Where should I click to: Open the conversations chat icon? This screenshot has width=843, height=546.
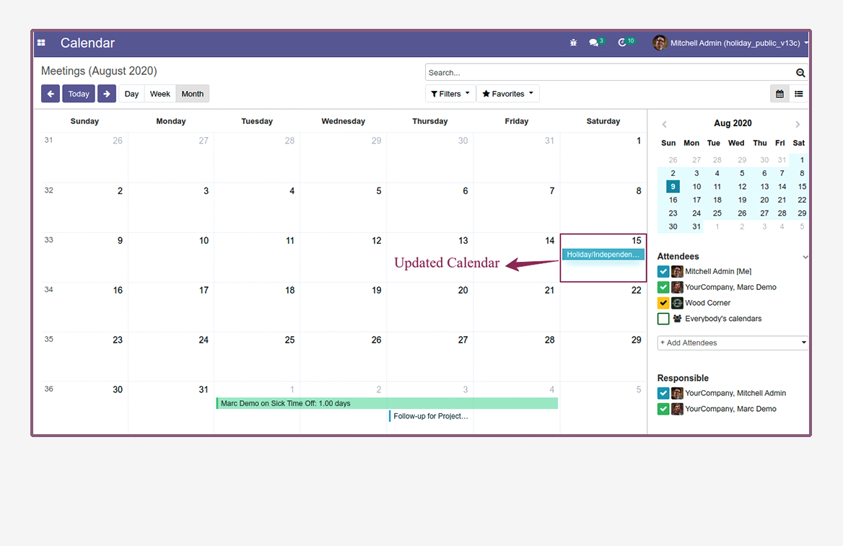click(x=593, y=43)
